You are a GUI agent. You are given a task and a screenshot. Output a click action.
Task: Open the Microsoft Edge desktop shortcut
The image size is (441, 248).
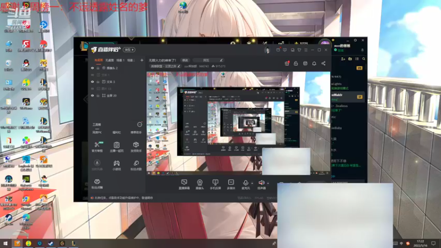tap(26, 222)
